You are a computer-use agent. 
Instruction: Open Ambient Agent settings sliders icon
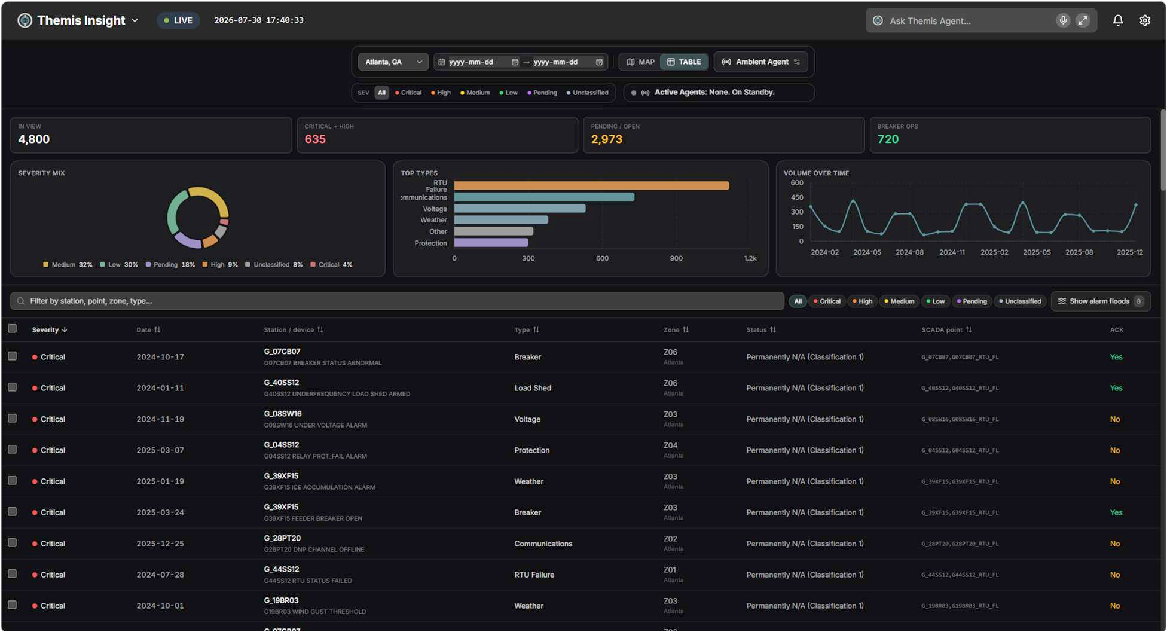tap(797, 62)
